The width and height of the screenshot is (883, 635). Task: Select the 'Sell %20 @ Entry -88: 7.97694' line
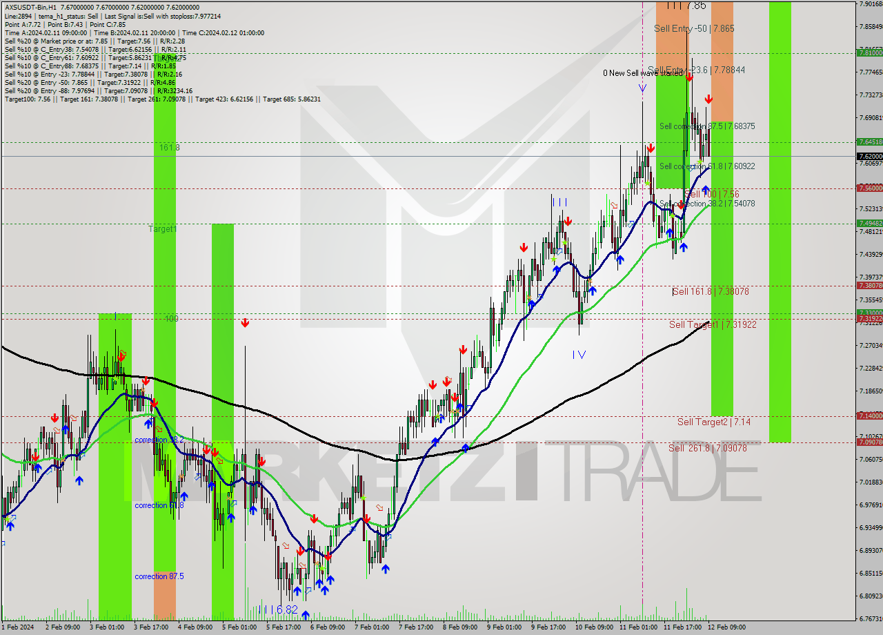(x=98, y=90)
